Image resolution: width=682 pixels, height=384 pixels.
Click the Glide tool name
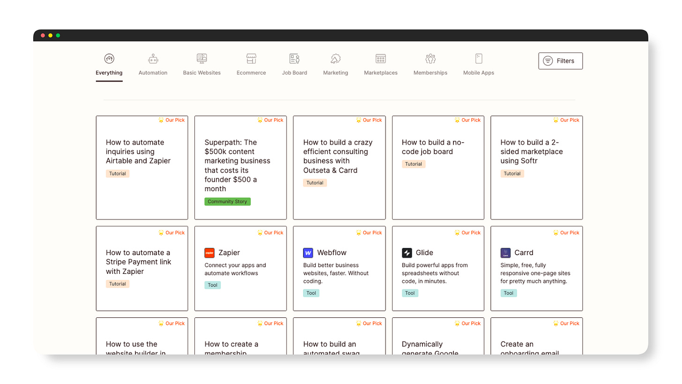pyautogui.click(x=424, y=253)
